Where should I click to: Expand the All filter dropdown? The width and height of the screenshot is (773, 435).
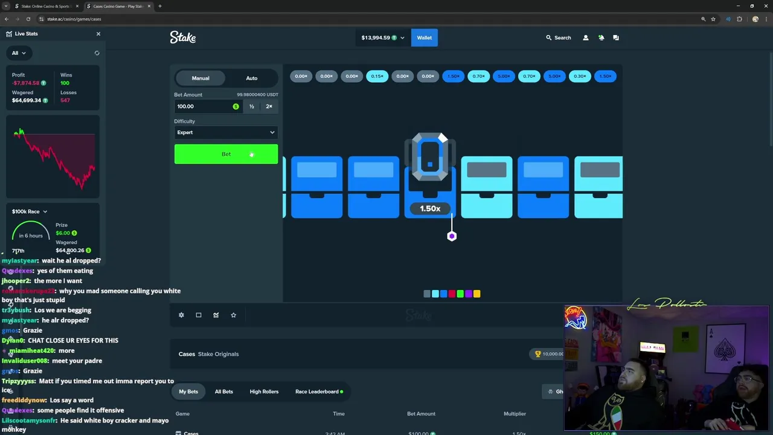point(19,53)
